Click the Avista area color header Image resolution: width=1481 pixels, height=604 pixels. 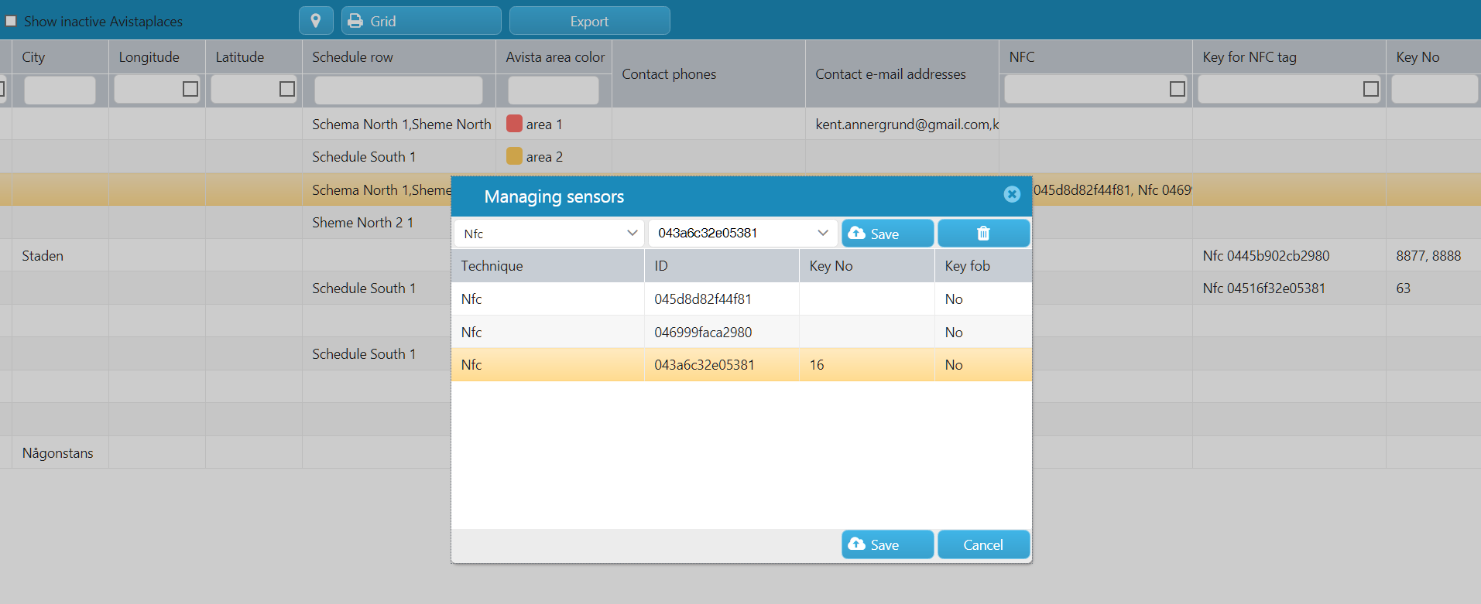pyautogui.click(x=554, y=57)
